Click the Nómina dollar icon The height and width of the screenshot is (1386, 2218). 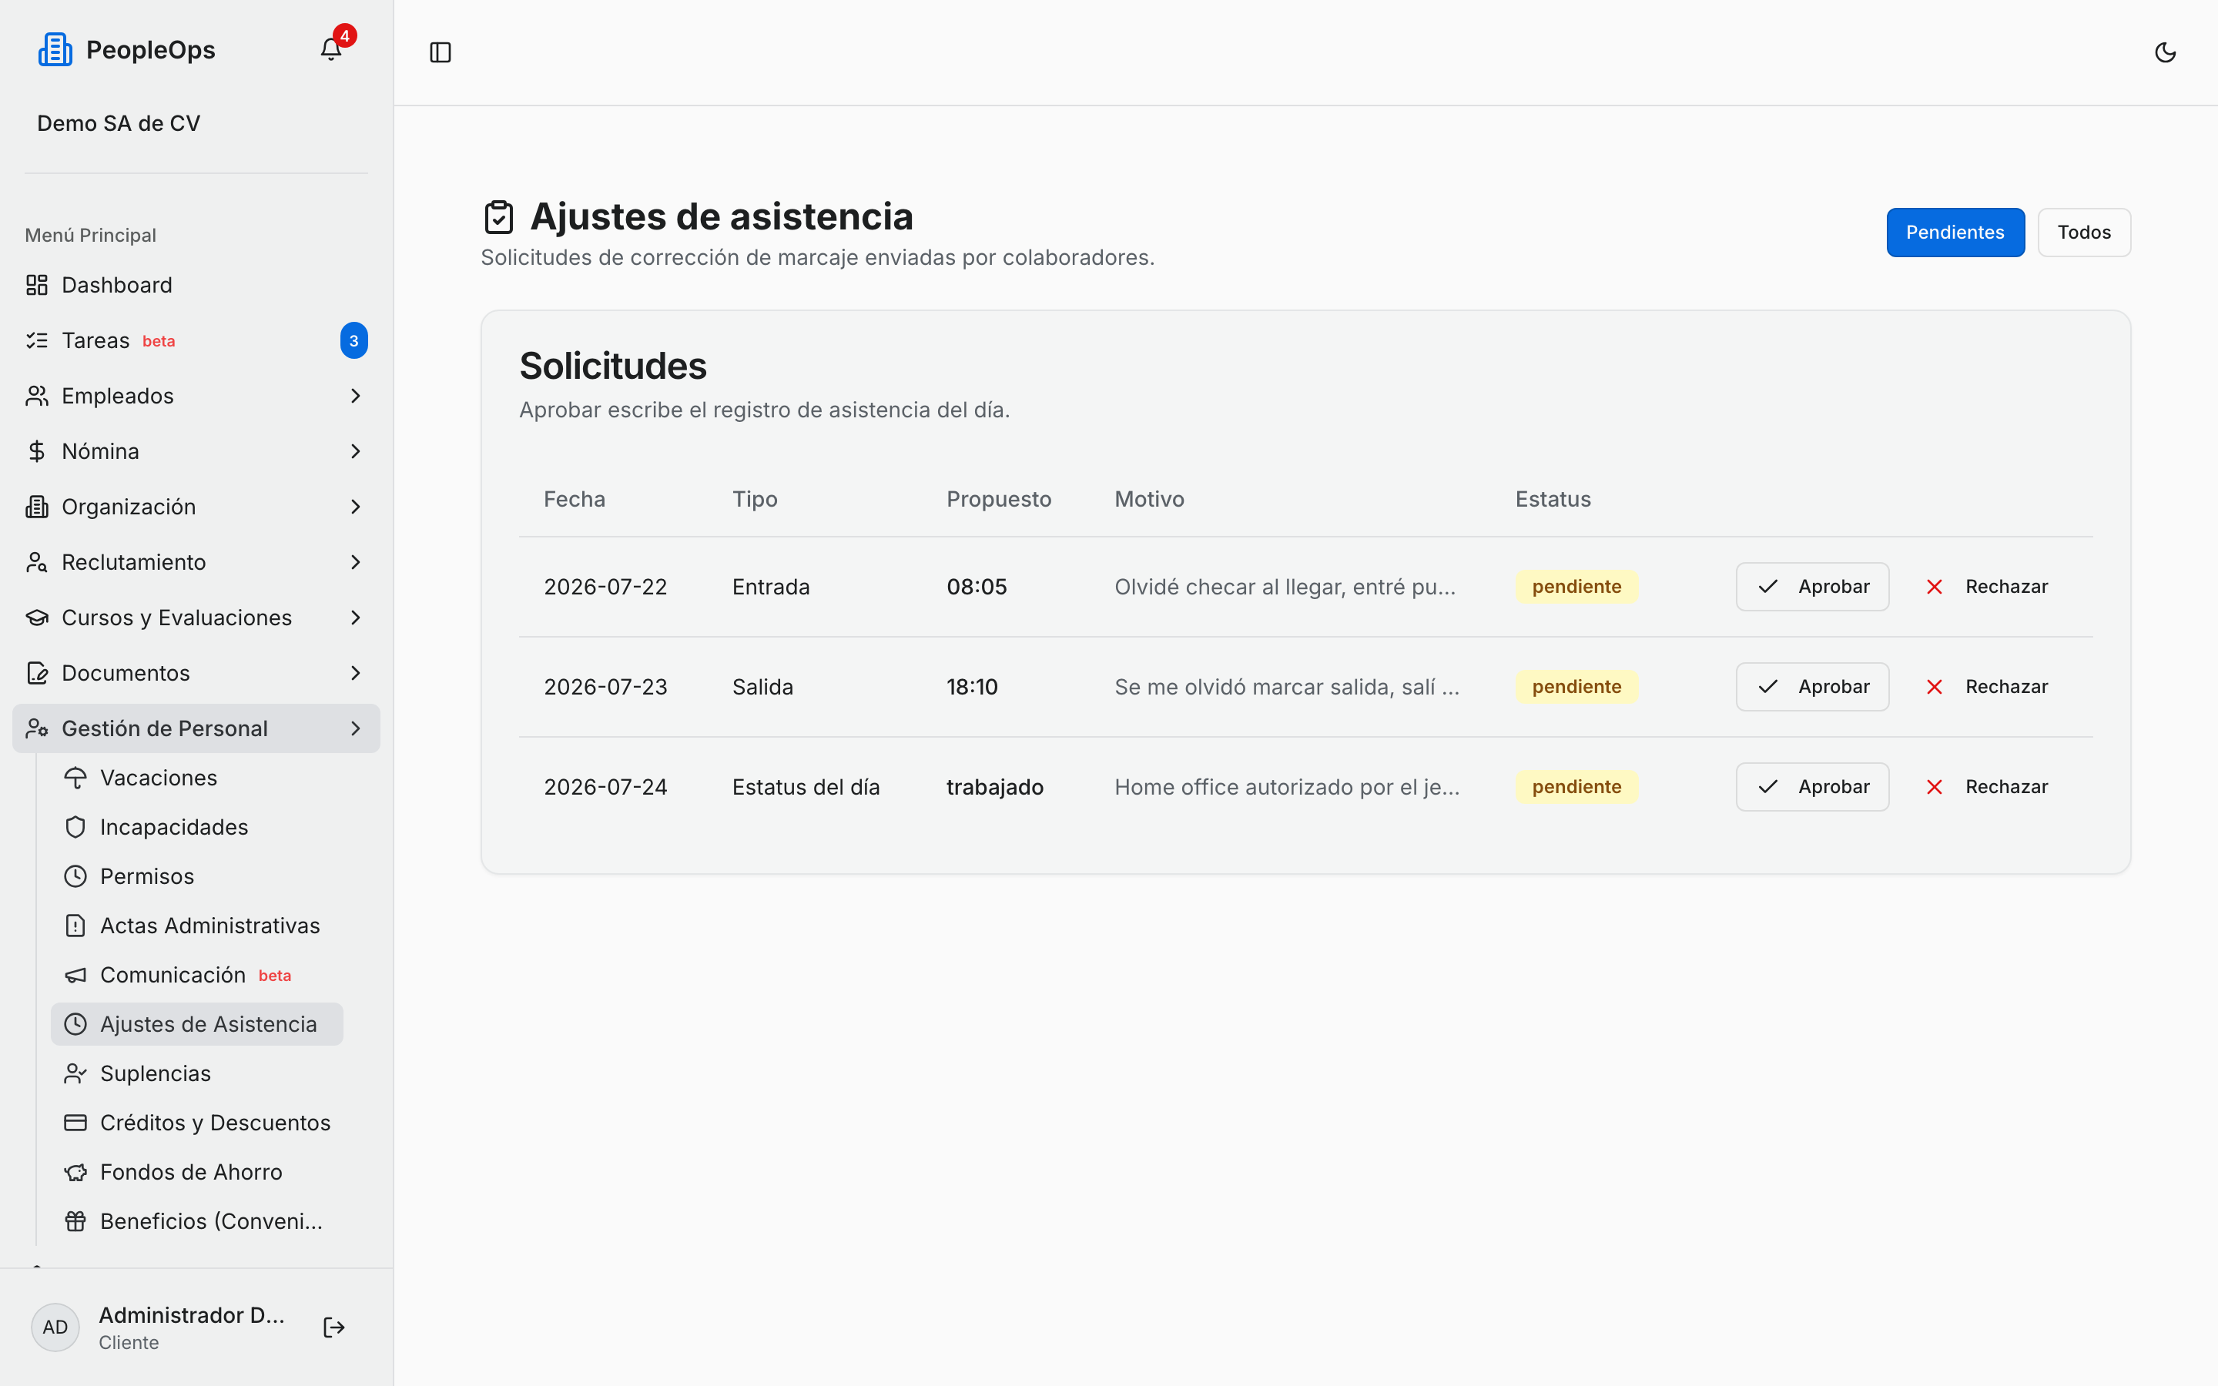coord(37,451)
